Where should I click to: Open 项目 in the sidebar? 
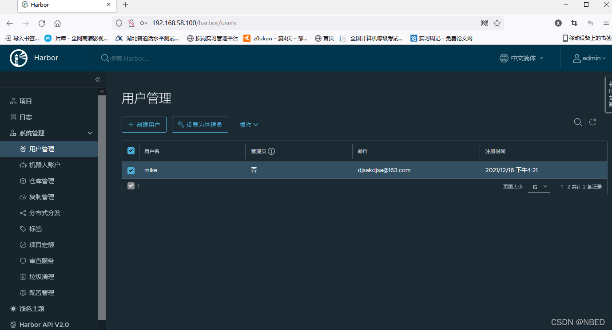pyautogui.click(x=26, y=101)
